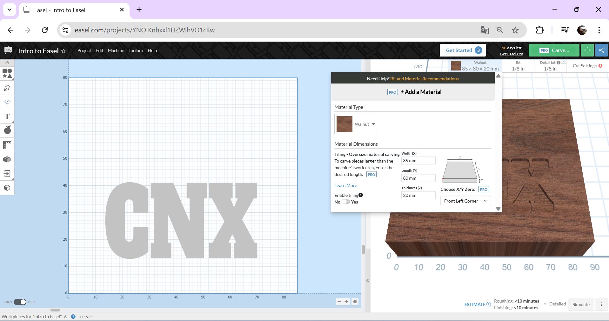Open the Chrome tab search dropdown
This screenshot has width=609, height=321.
click(10, 10)
